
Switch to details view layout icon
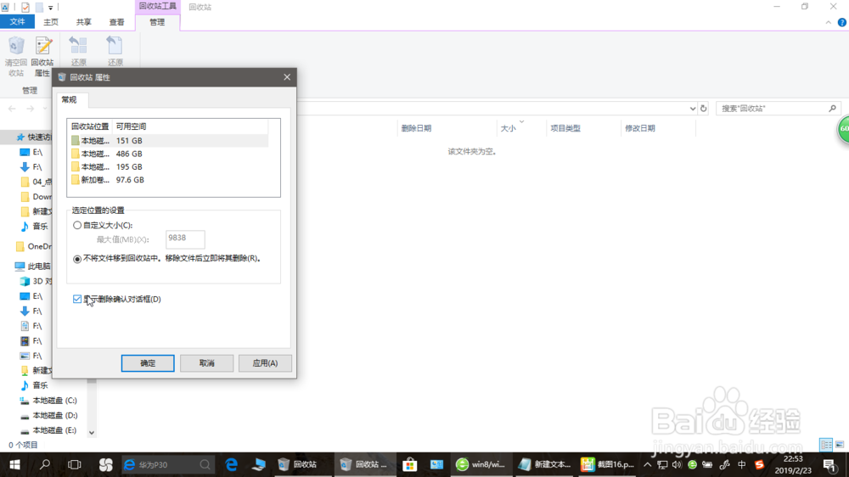pos(826,445)
